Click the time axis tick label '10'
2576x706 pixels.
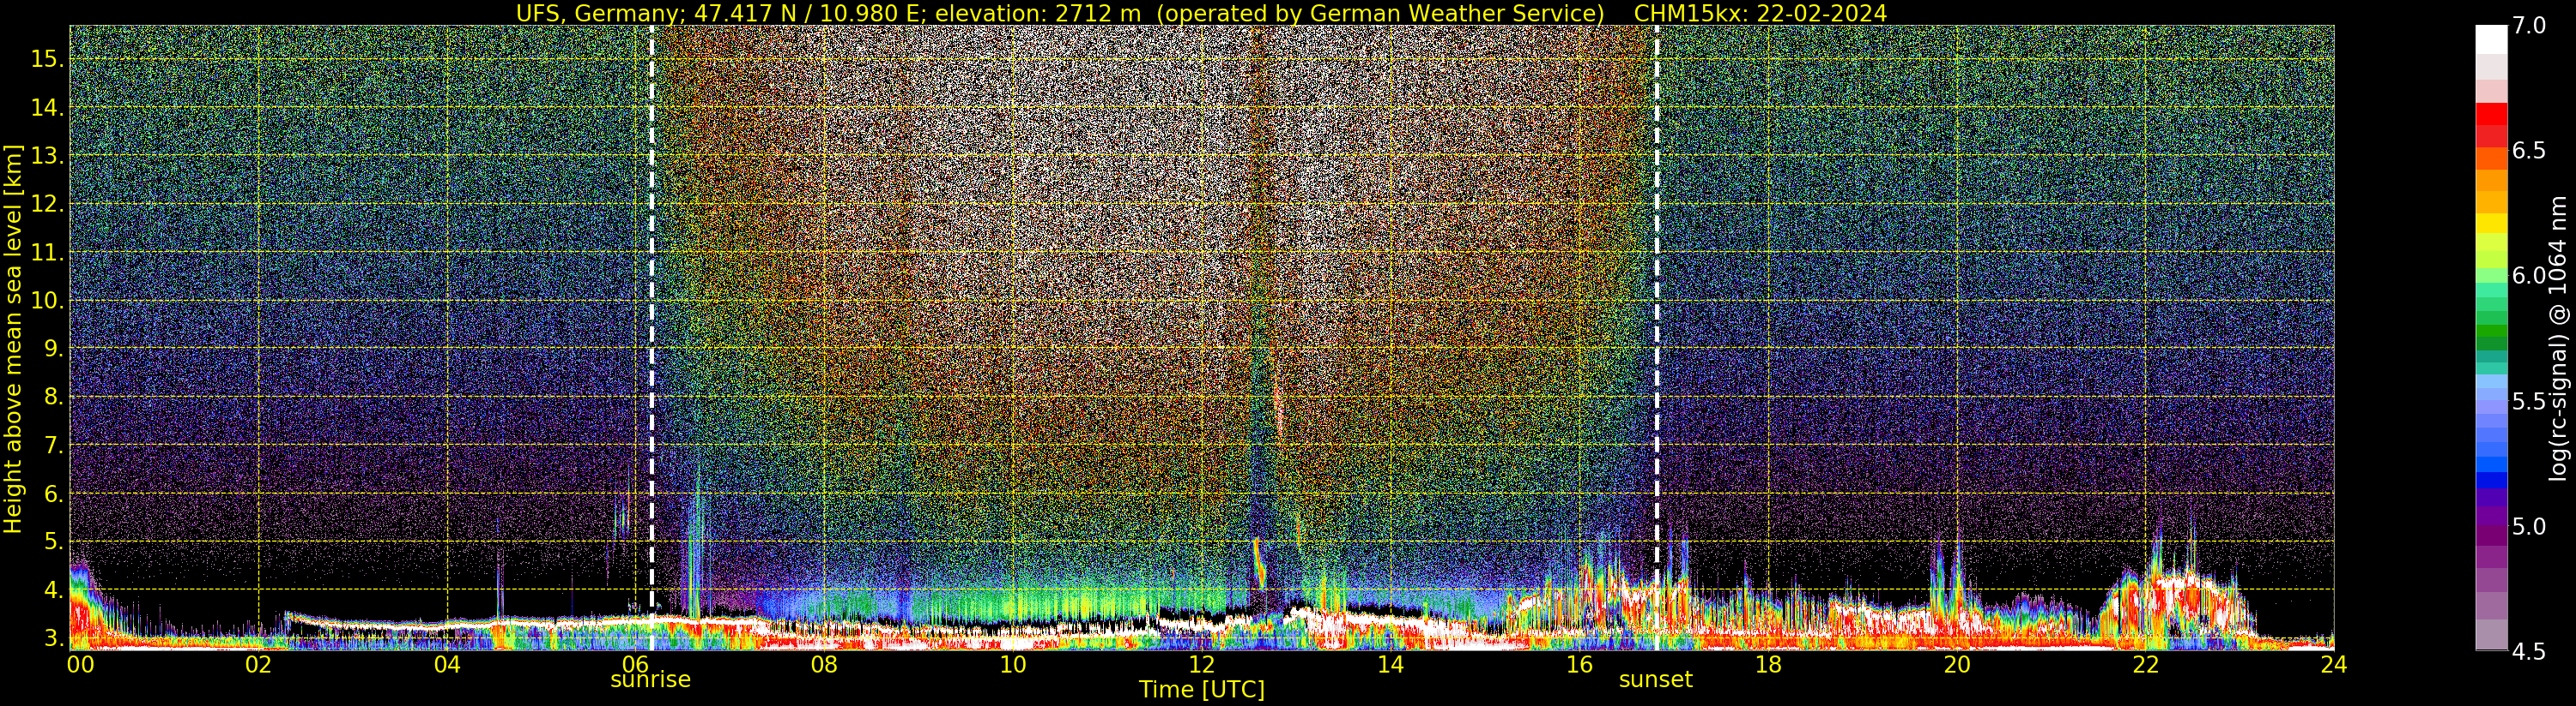pyautogui.click(x=1013, y=665)
